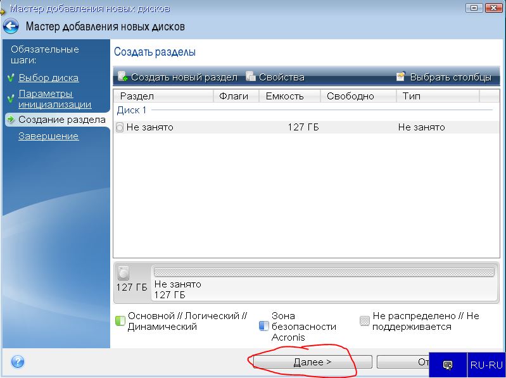The width and height of the screenshot is (506, 378).
Task: Click the Properties toolbar icon
Action: pos(251,77)
